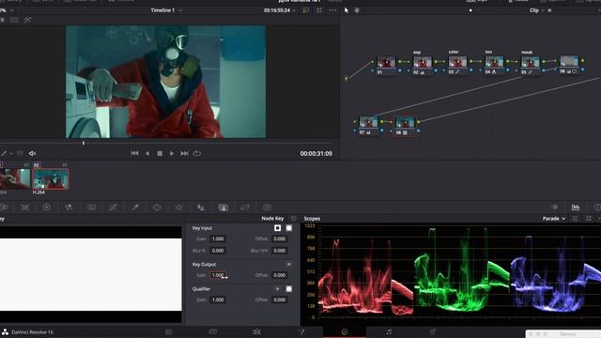Click the bypass color grades icon
The image size is (601, 338).
[305, 10]
